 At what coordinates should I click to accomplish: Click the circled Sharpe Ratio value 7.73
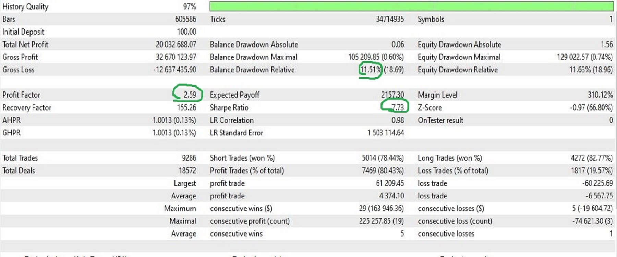pyautogui.click(x=398, y=107)
